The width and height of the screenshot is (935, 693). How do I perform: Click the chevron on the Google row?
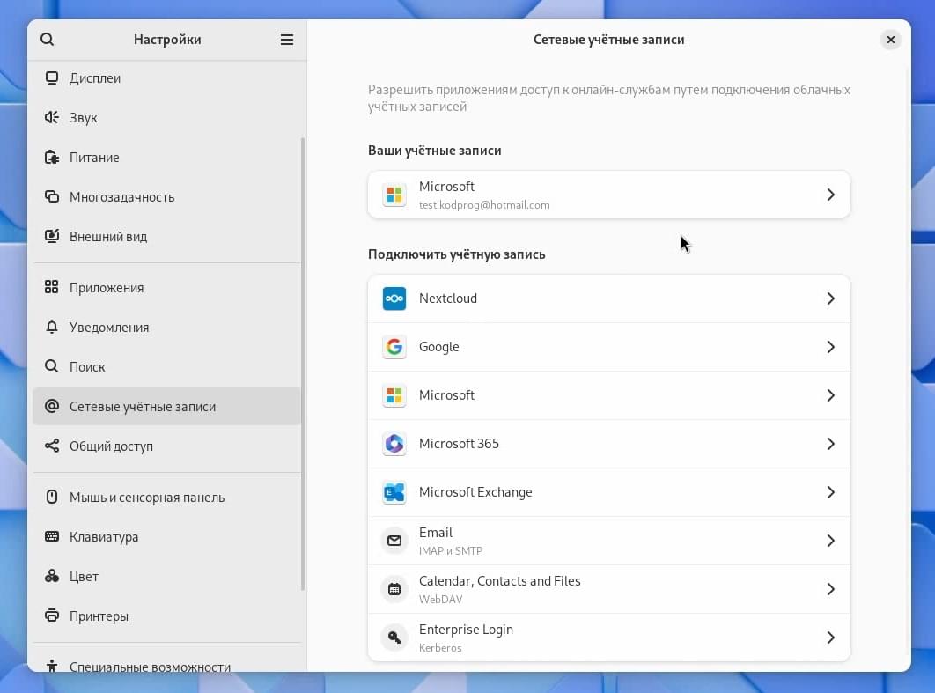830,347
